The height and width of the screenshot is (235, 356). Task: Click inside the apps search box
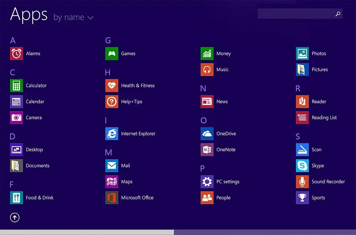(x=295, y=14)
